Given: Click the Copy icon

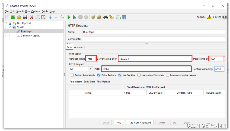Looking at the screenshot, I should point(38,17).
